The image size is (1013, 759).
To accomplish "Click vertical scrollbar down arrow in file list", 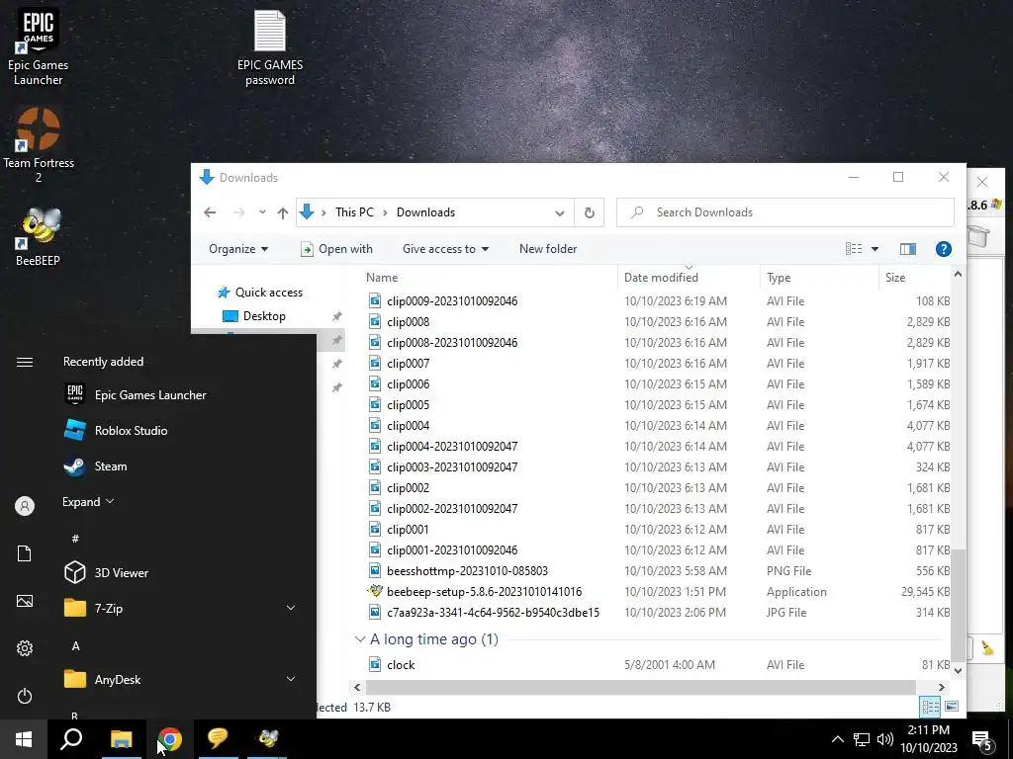I will click(x=958, y=671).
